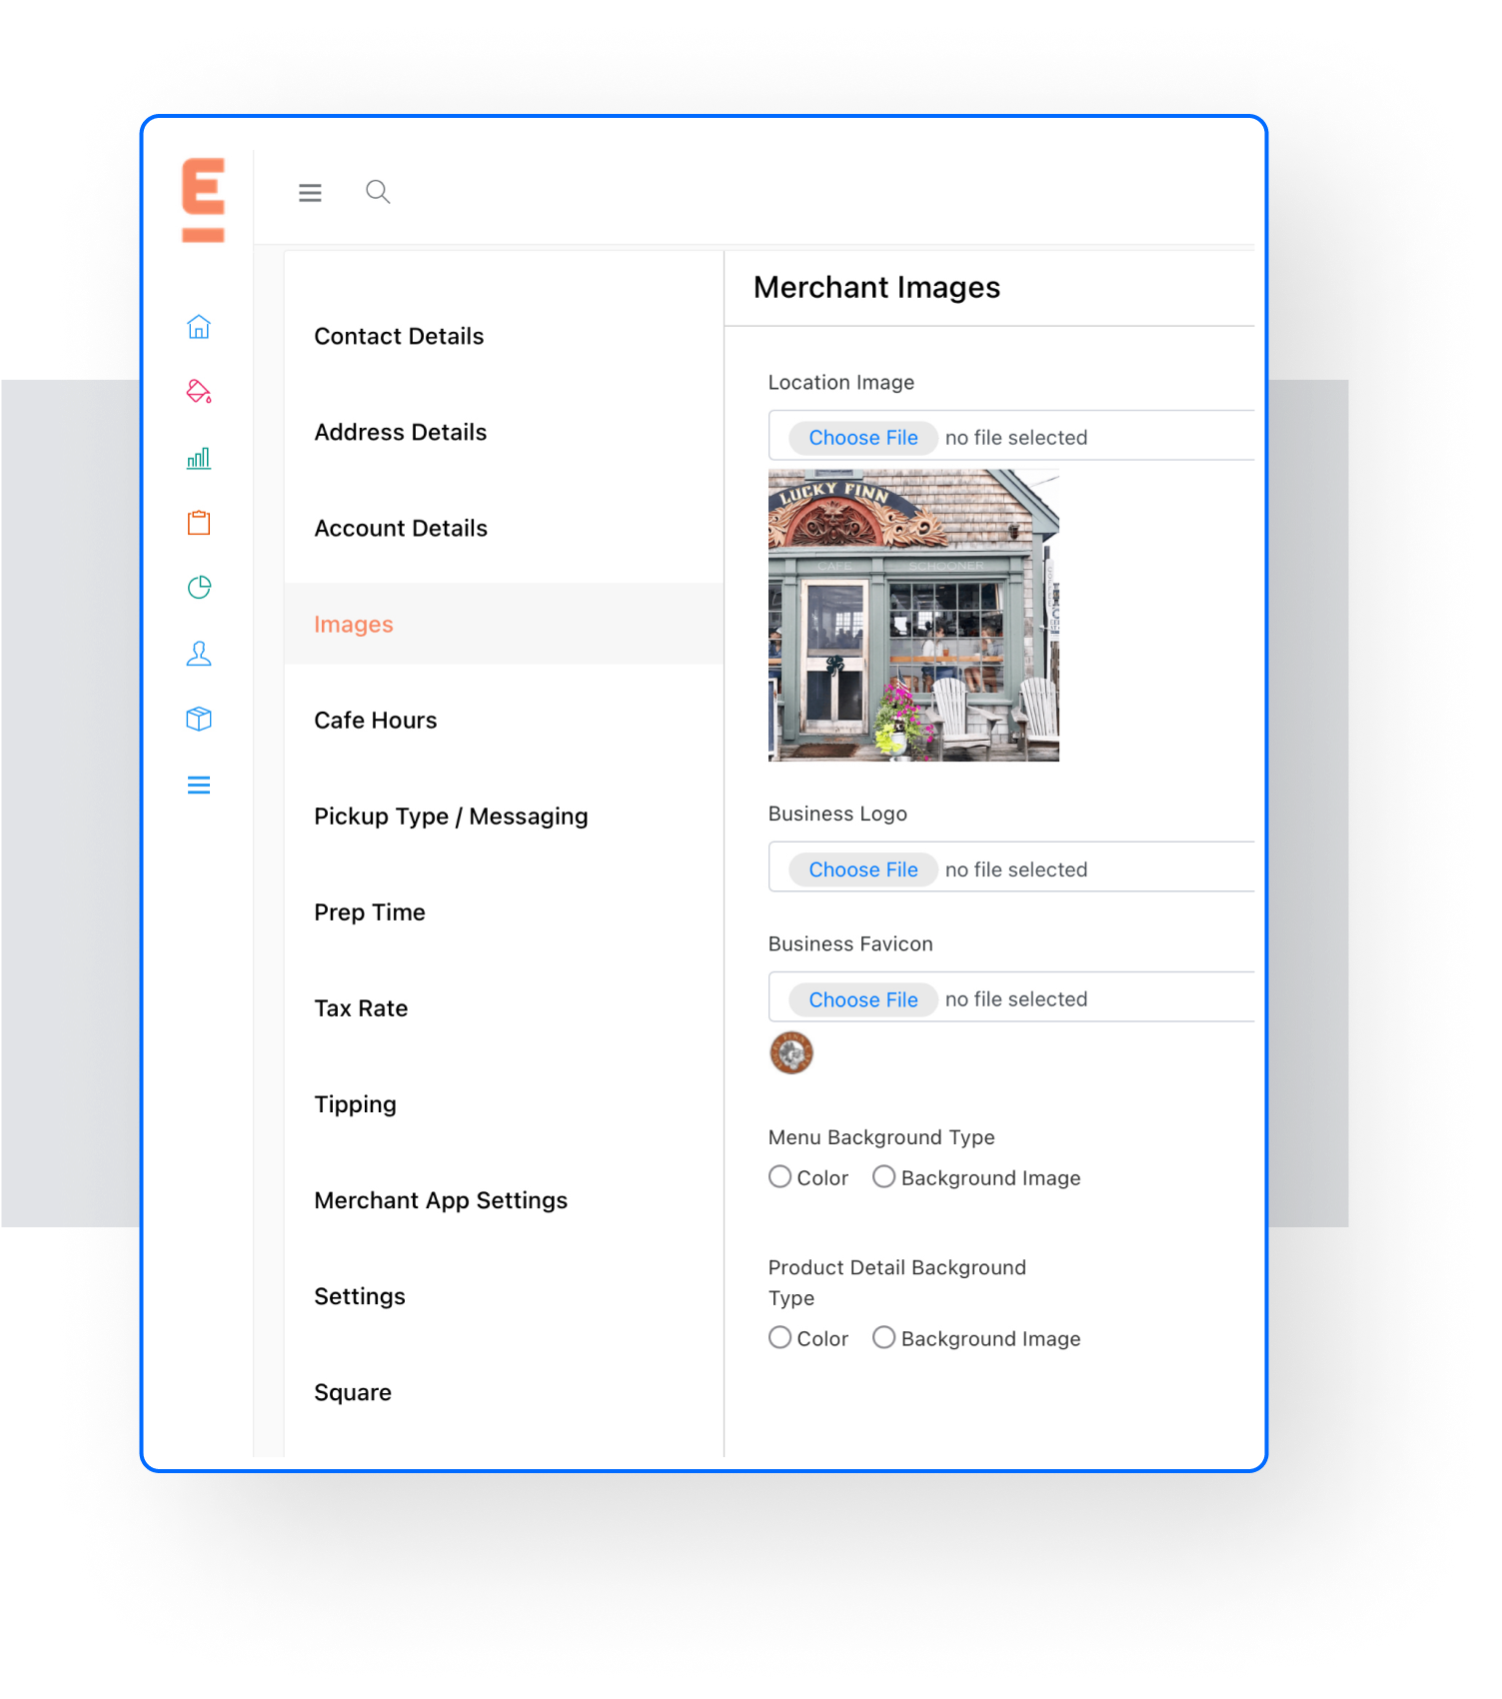The height and width of the screenshot is (1699, 1502).
Task: Open the box package icon in sidebar
Action: 199,719
